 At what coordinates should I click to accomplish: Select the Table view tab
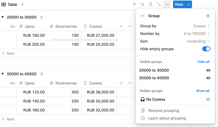[x=9, y=4]
